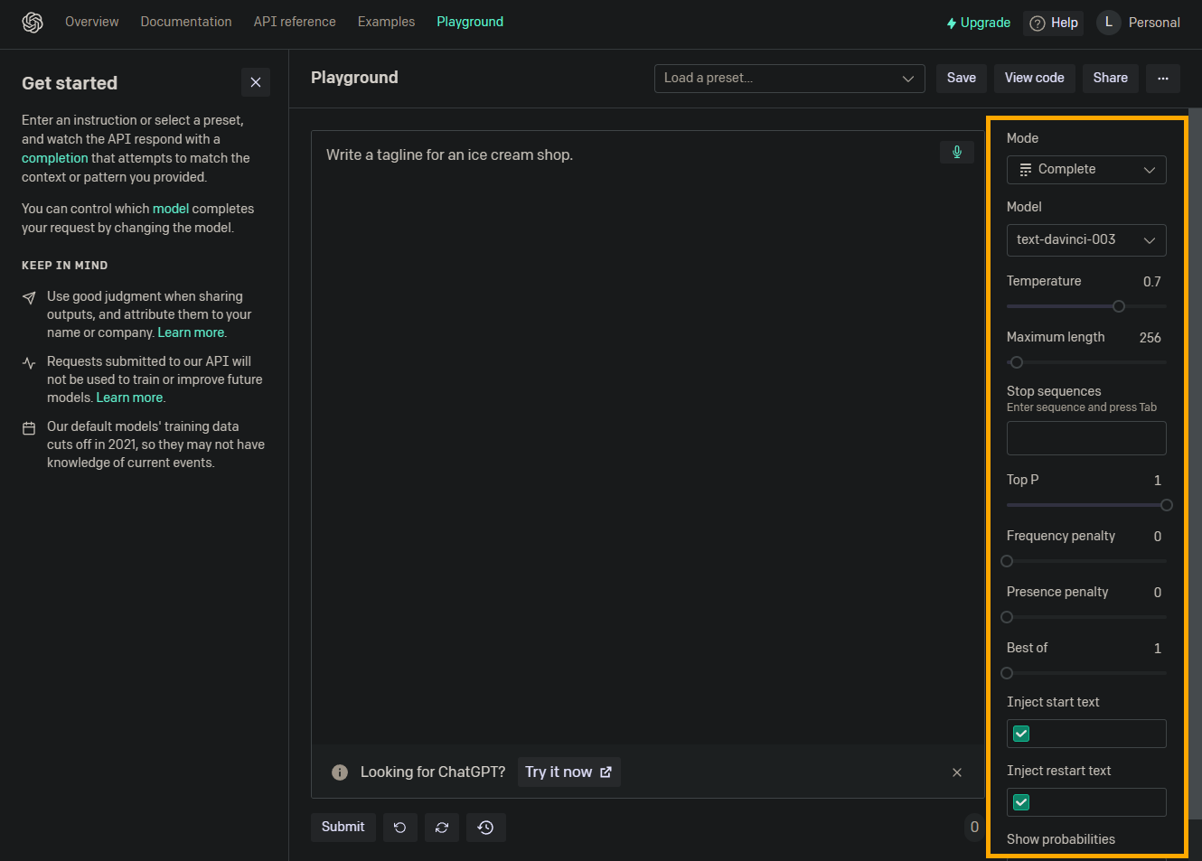Open the completion link in Get started
Image resolution: width=1202 pixels, height=861 pixels.
(55, 158)
